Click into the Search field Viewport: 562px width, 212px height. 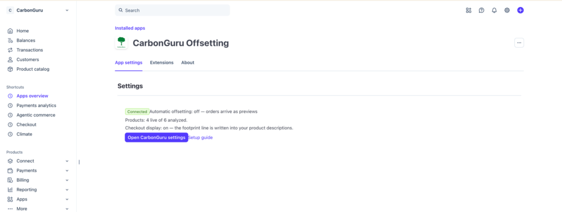pos(172,10)
